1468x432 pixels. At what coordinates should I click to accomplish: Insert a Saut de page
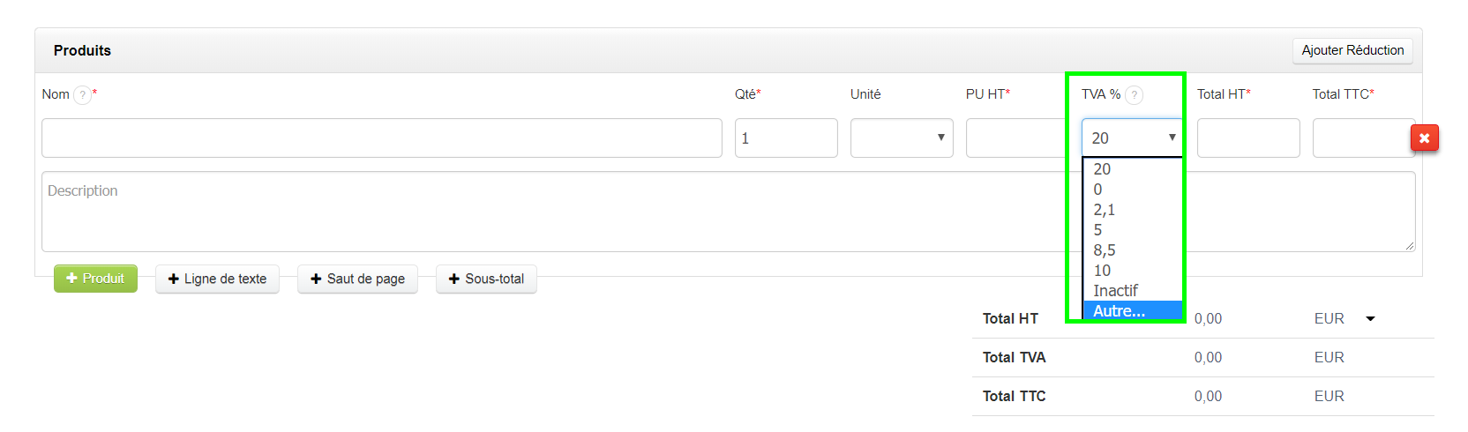pos(357,279)
